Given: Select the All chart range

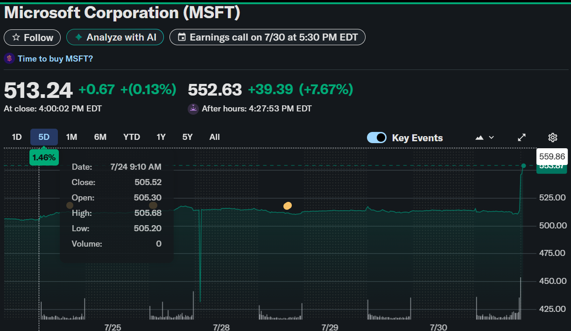Looking at the screenshot, I should pos(215,137).
